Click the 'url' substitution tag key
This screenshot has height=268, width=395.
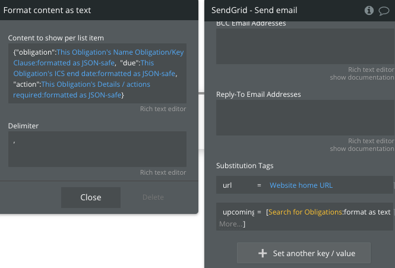(227, 185)
